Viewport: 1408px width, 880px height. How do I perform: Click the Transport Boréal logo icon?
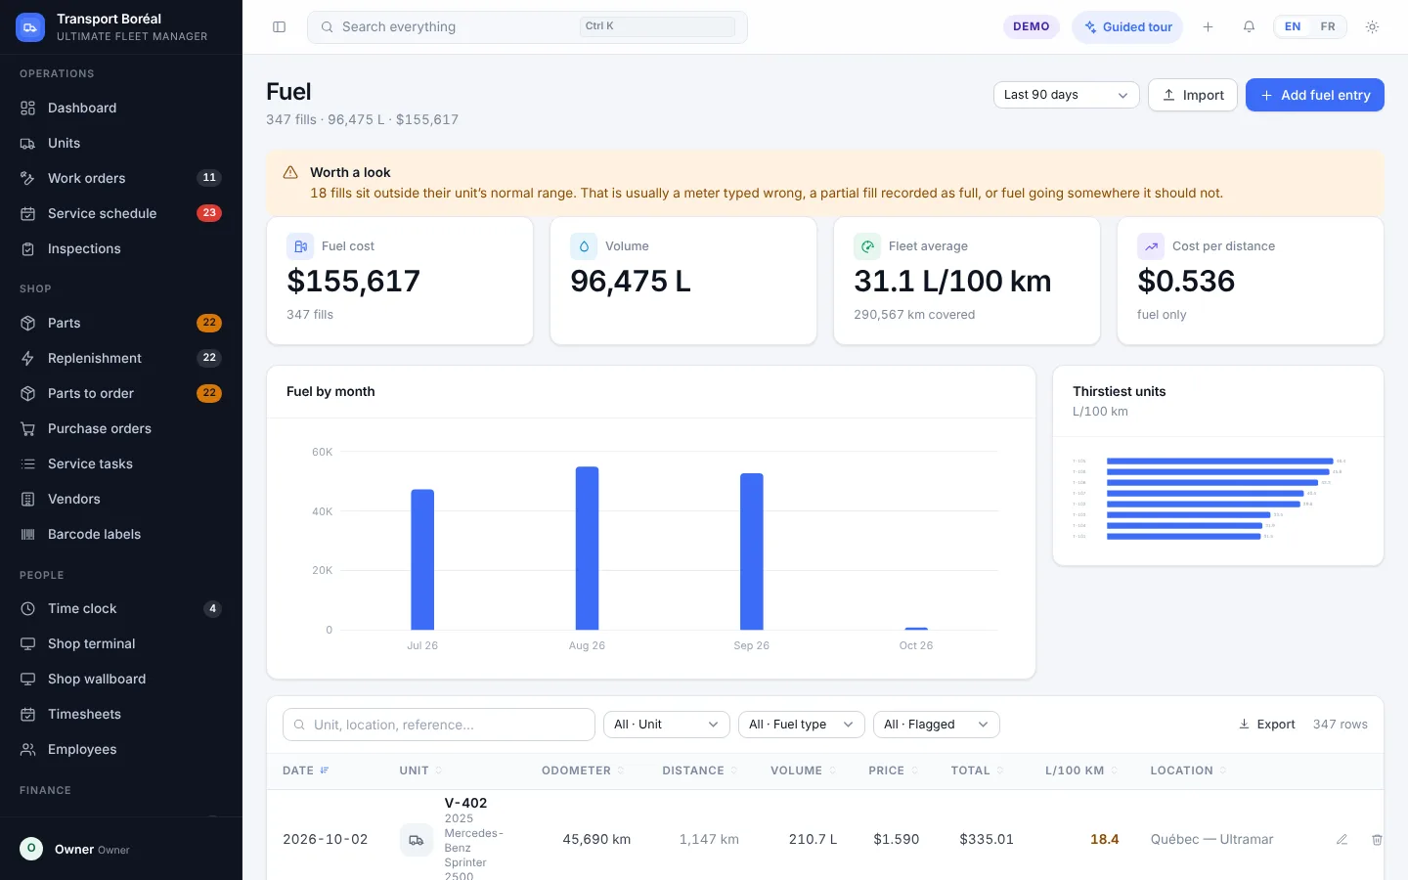click(x=30, y=27)
